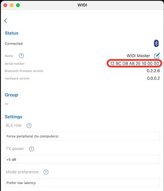Screen dimensions: 164x191
Task: Click the Settings section heading
Action: pos(14,117)
